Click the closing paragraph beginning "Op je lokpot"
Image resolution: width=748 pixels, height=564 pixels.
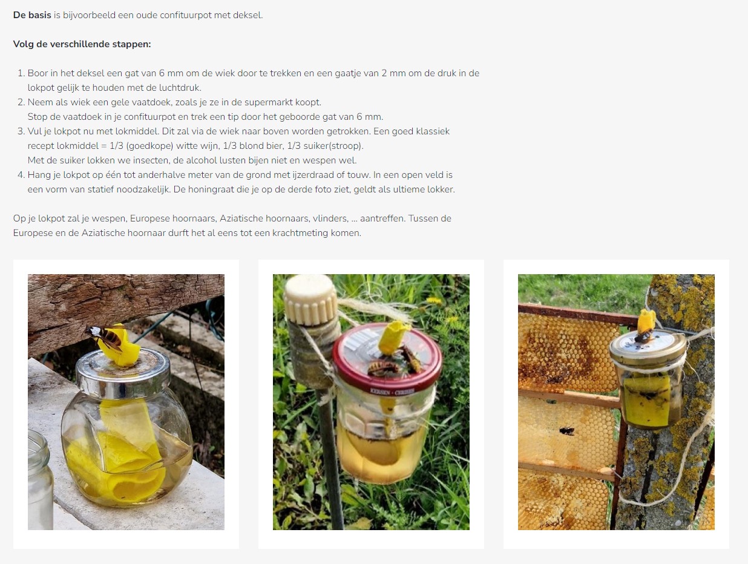pyautogui.click(x=232, y=226)
